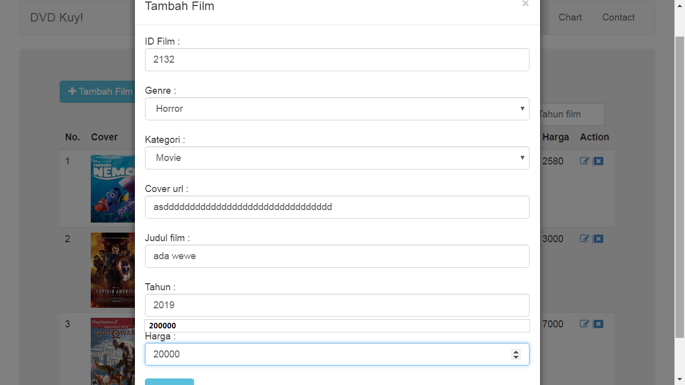Close the Tambah Film dialog
This screenshot has height=385, width=685.
[x=525, y=4]
